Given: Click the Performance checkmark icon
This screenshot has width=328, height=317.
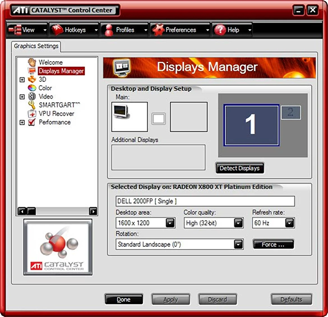Looking at the screenshot, I should pos(32,122).
